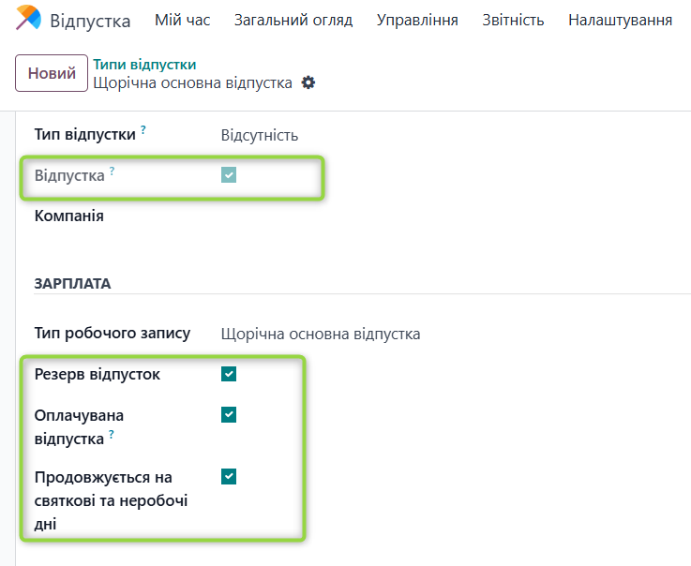Click the Щорічна основна відпустка record title

coord(193,82)
